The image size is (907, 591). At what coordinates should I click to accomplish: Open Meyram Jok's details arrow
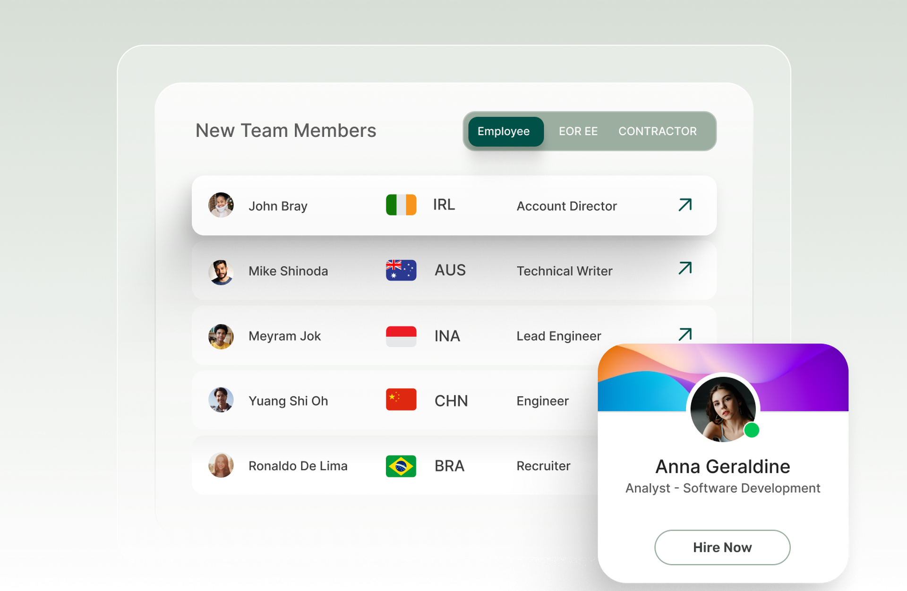point(685,334)
